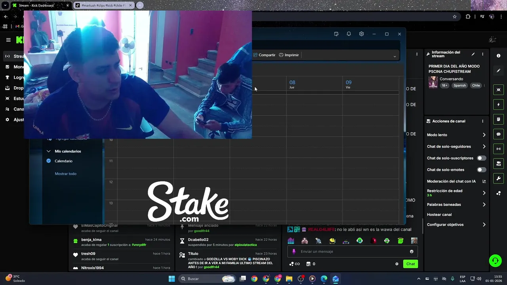
Task: Open calendar settings gear icon
Action: click(361, 34)
